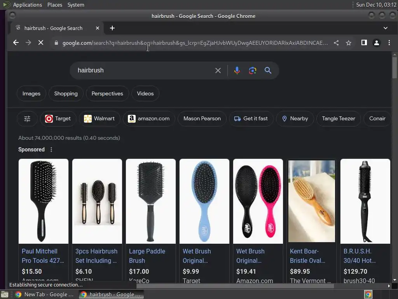Filter results by Walmart
398x299 pixels.
(99, 118)
